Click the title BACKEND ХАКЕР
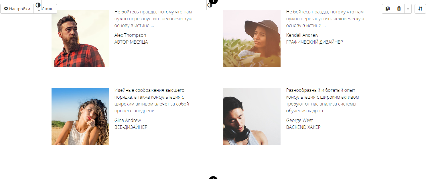Screen dimensions: 428x179 click(x=303, y=127)
